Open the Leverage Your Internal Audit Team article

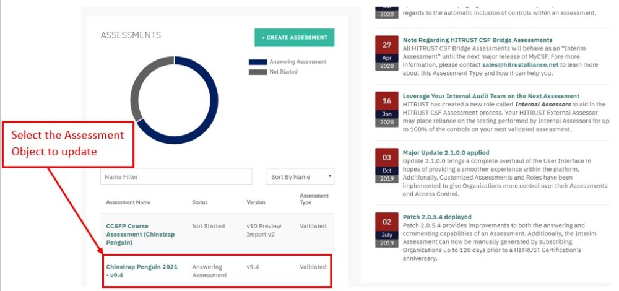coord(491,96)
